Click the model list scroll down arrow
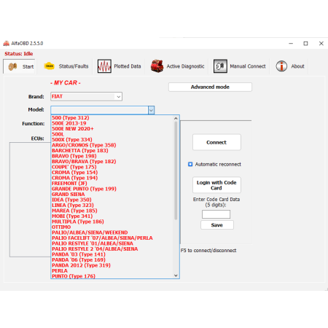The image size is (328, 328). pyautogui.click(x=176, y=276)
